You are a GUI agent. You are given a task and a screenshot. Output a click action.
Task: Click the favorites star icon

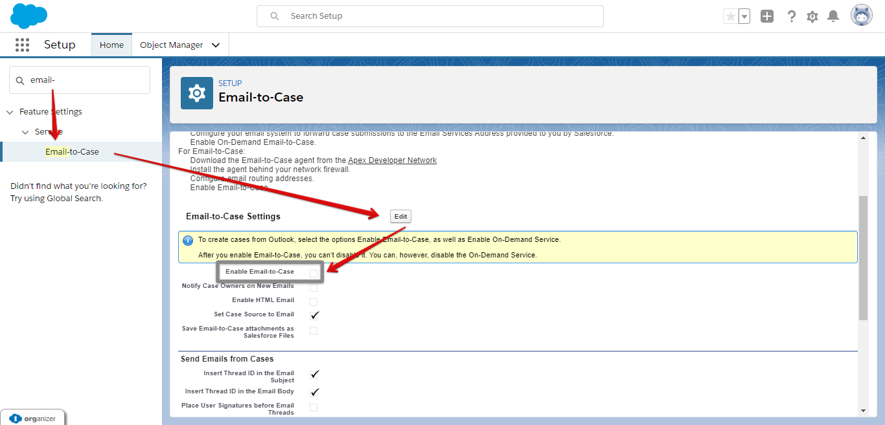[732, 15]
